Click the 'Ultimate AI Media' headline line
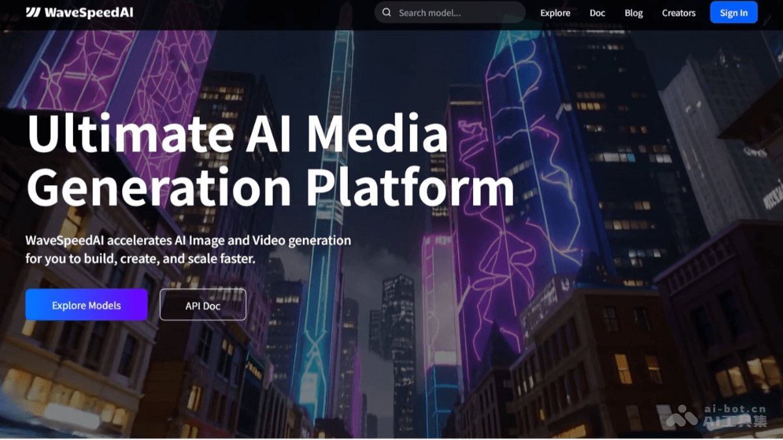783x440 pixels. tap(238, 135)
